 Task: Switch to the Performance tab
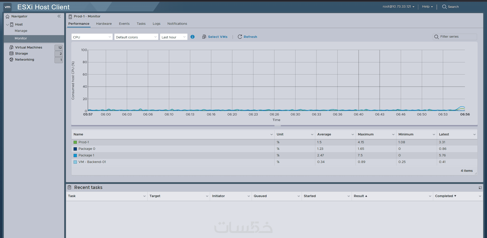click(x=79, y=24)
